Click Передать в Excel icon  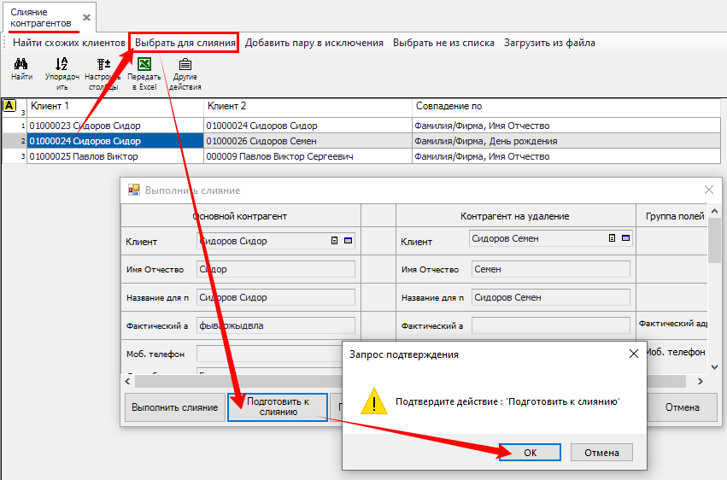click(x=144, y=65)
